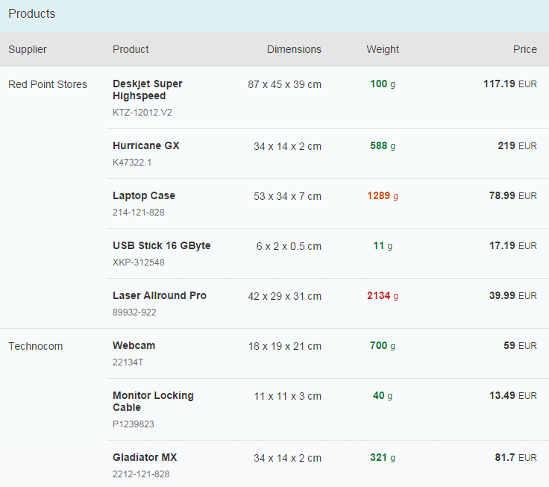The width and height of the screenshot is (549, 487).
Task: Click the Products table title
Action: [x=32, y=13]
